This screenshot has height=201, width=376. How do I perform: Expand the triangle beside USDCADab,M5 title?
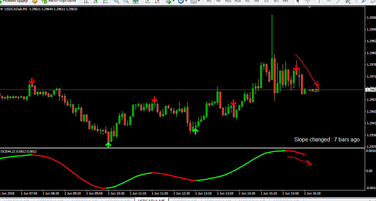[x=2, y=9]
